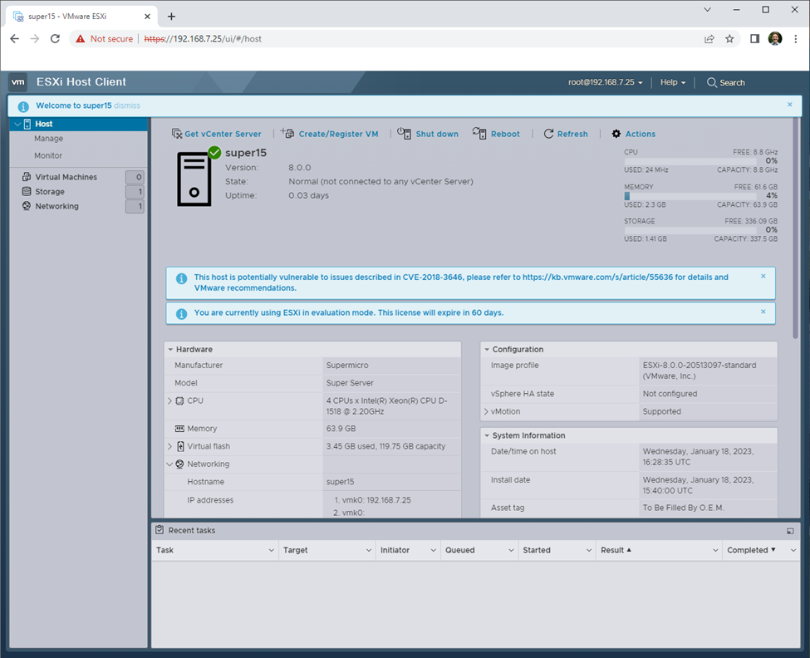
Task: Open the Initiator column dropdown
Action: click(434, 551)
